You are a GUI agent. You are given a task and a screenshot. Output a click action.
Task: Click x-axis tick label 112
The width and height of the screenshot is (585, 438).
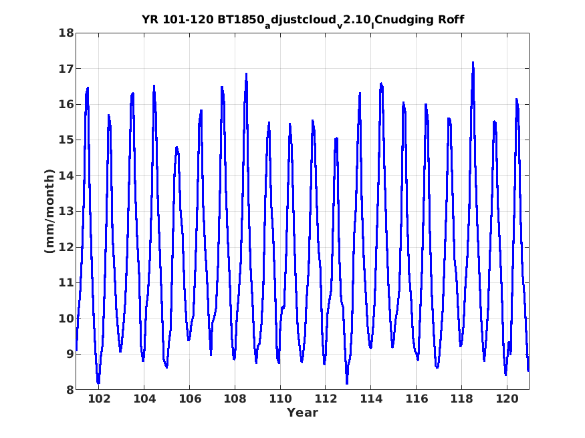pyautogui.click(x=326, y=399)
